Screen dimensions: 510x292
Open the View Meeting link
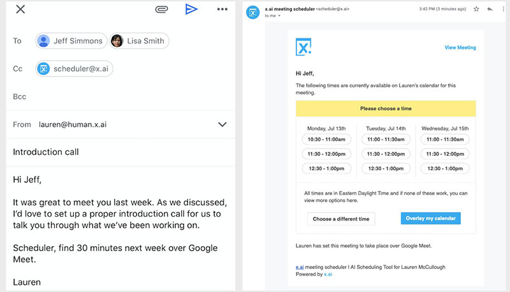tap(460, 47)
